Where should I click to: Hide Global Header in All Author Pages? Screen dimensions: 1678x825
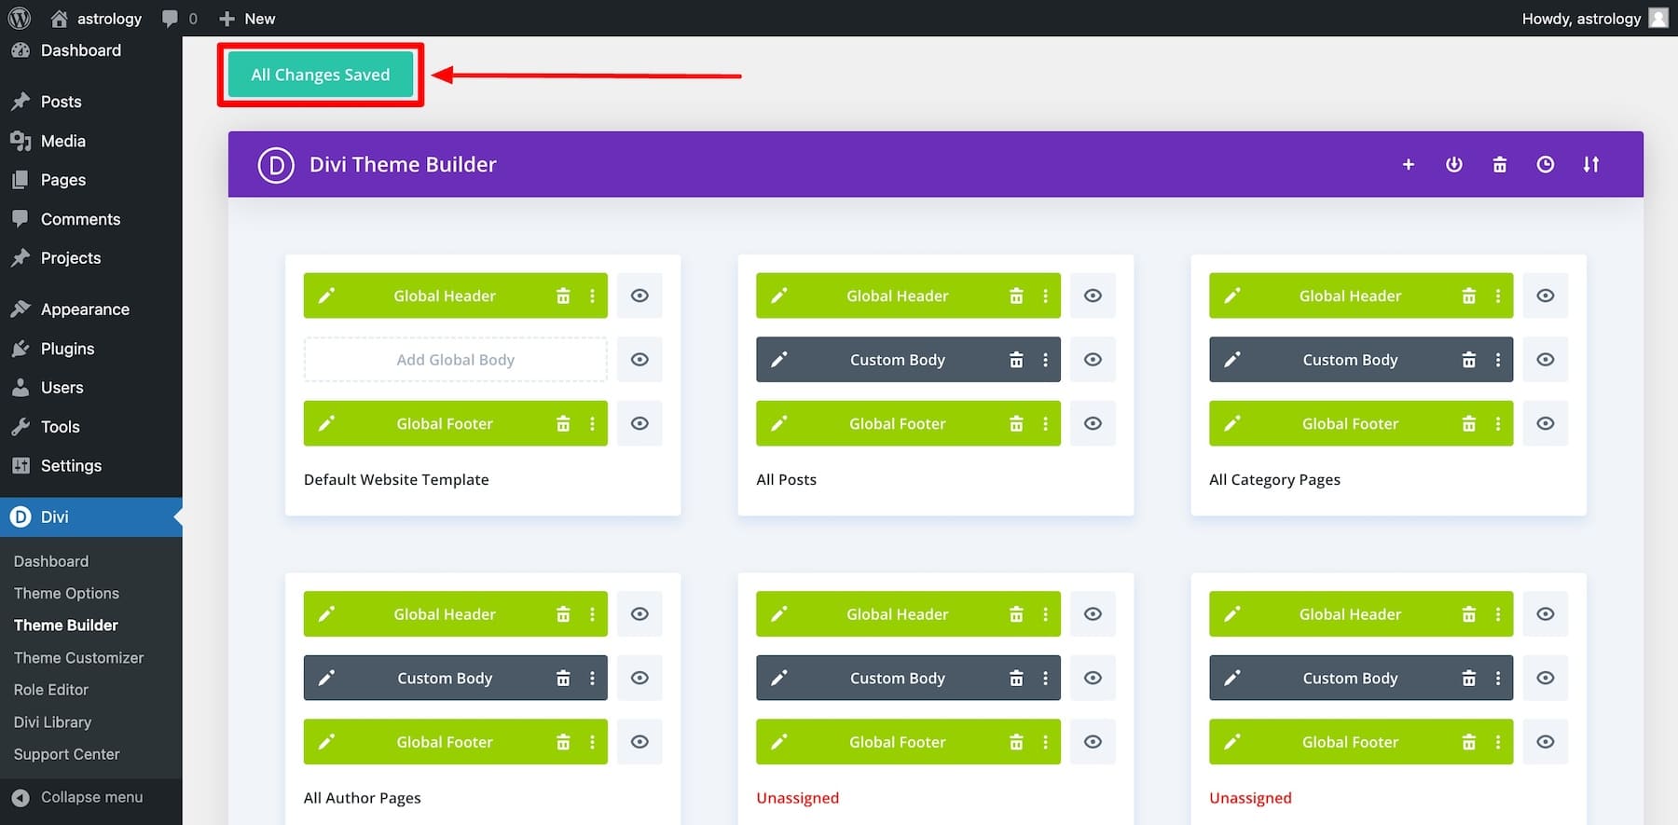coord(640,614)
